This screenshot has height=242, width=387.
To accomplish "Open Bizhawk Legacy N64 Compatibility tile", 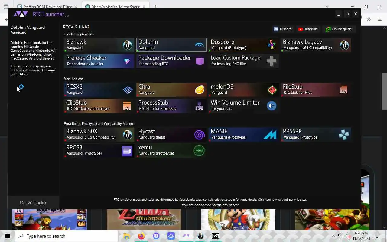I will coord(316,45).
